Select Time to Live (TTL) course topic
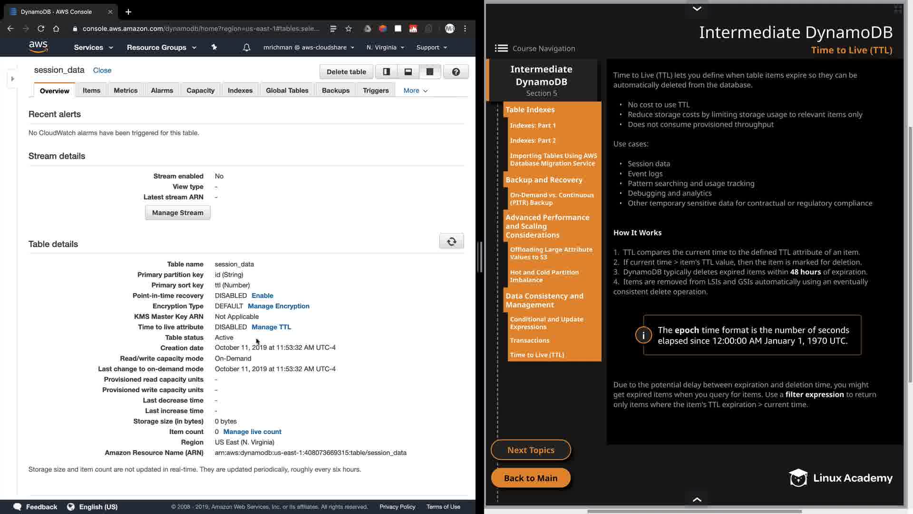This screenshot has height=514, width=913. click(x=537, y=355)
